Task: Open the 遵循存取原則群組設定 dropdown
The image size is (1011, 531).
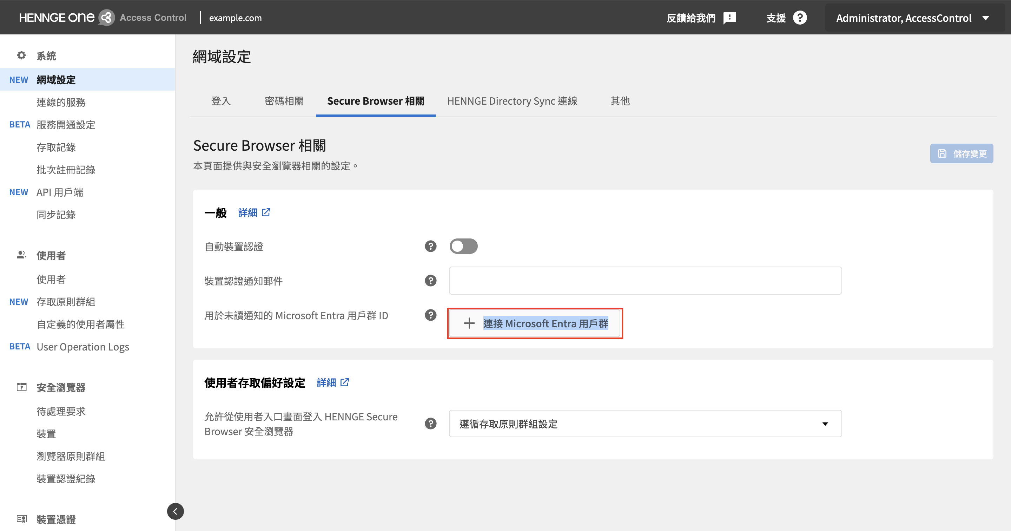Action: [x=645, y=424]
